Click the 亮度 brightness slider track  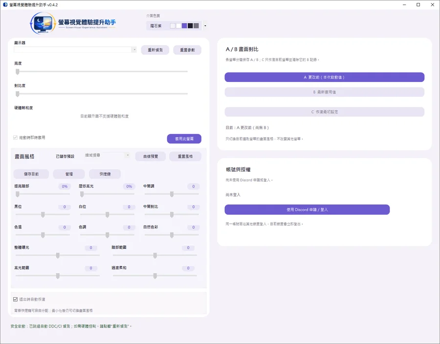pos(102,71)
